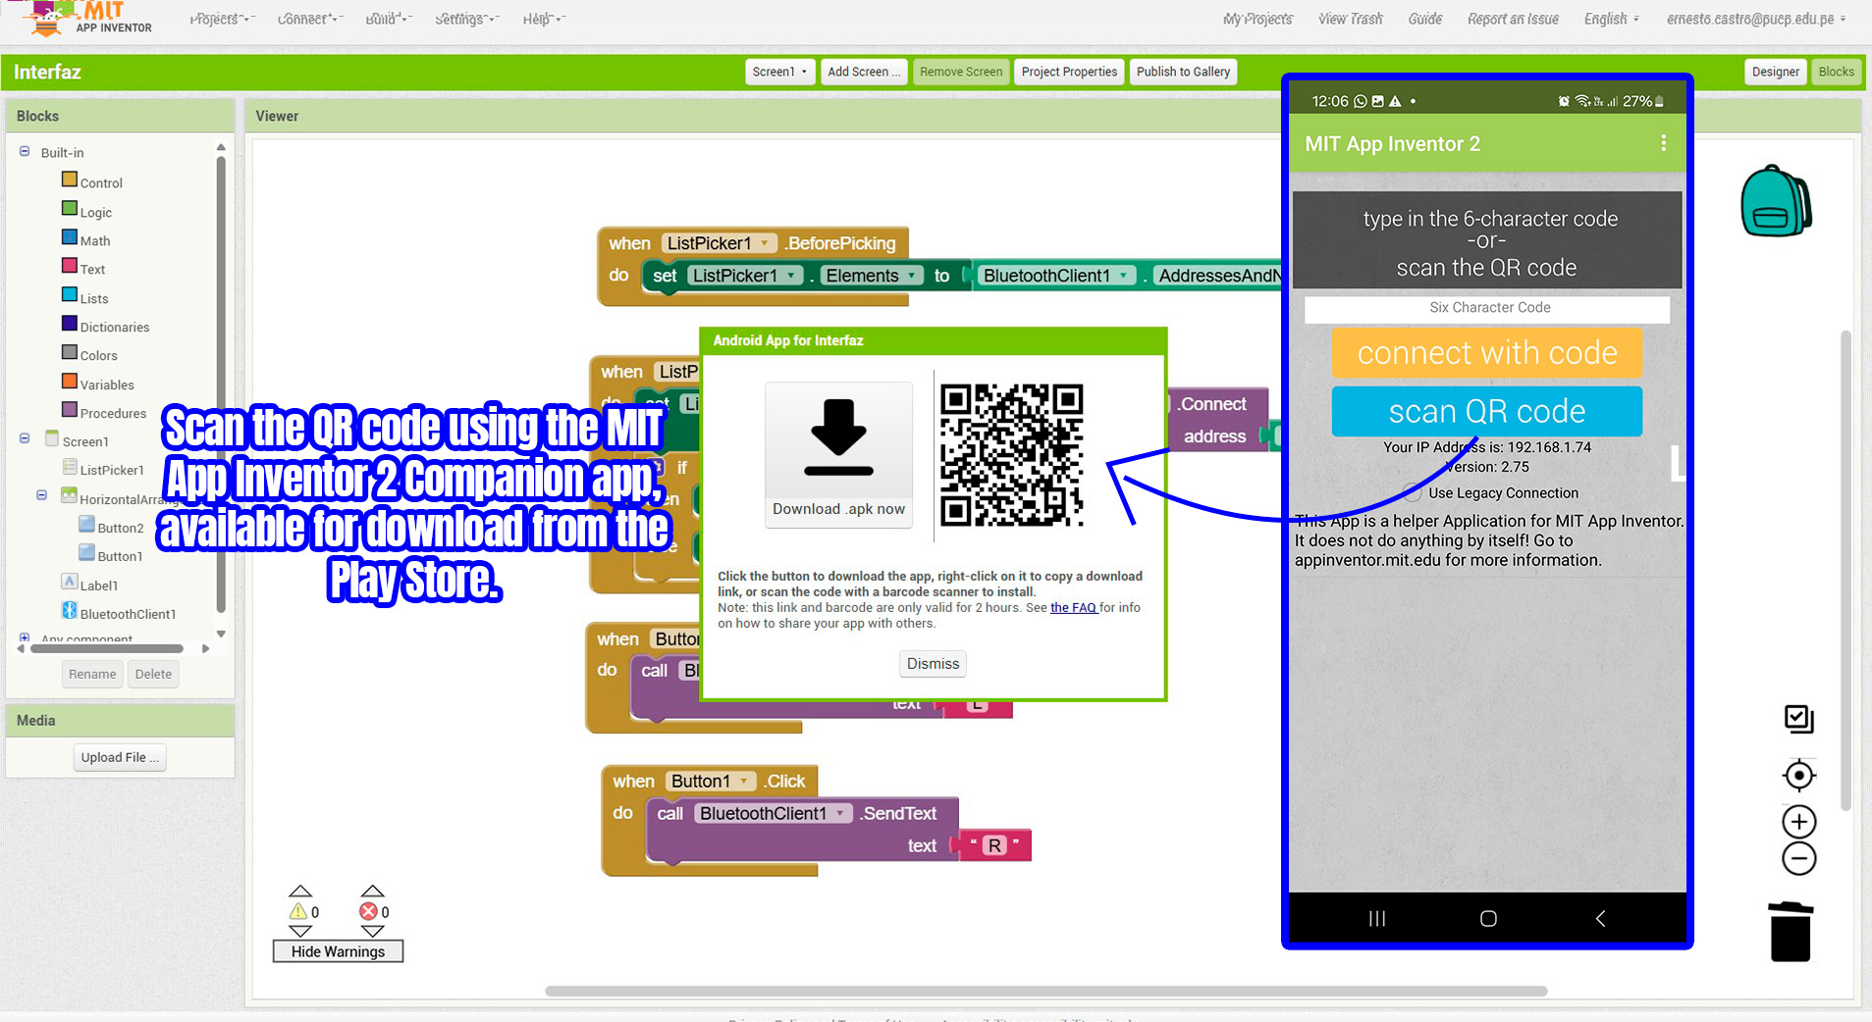Select the Control blocks category
1872x1022 pixels.
tap(92, 182)
